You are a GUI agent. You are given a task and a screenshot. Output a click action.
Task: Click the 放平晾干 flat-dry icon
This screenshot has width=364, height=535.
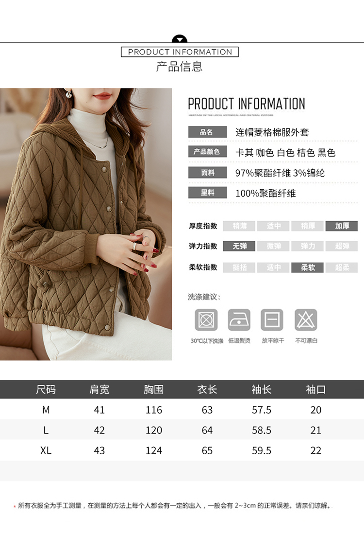pyautogui.click(x=272, y=320)
